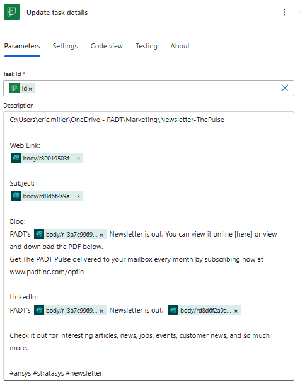300x390 pixels.
Task: Click the 'Update task details' title
Action: pyautogui.click(x=57, y=13)
